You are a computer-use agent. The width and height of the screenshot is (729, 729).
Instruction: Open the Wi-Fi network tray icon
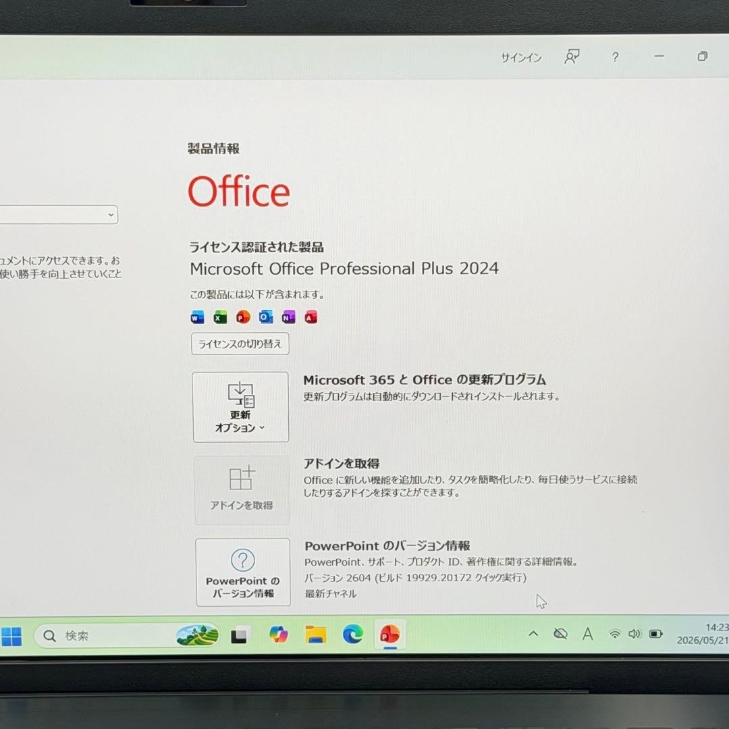point(614,634)
